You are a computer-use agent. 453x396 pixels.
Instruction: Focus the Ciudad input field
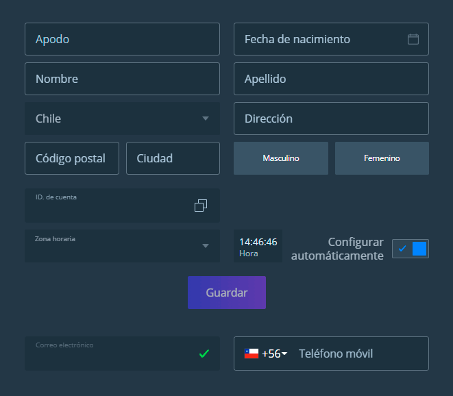pyautogui.click(x=173, y=158)
